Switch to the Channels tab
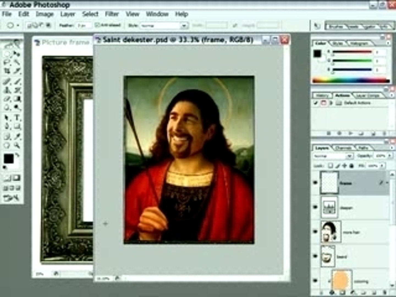This screenshot has width=396, height=297. coord(344,148)
